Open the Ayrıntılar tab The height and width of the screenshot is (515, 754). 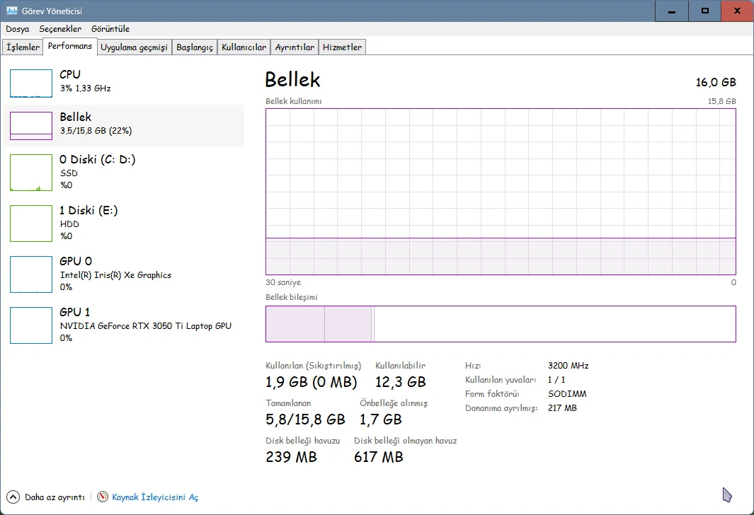click(x=295, y=47)
